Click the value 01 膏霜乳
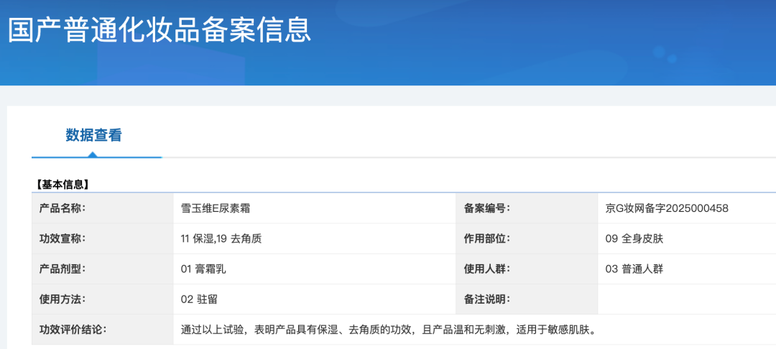The height and width of the screenshot is (349, 776). coord(204,269)
